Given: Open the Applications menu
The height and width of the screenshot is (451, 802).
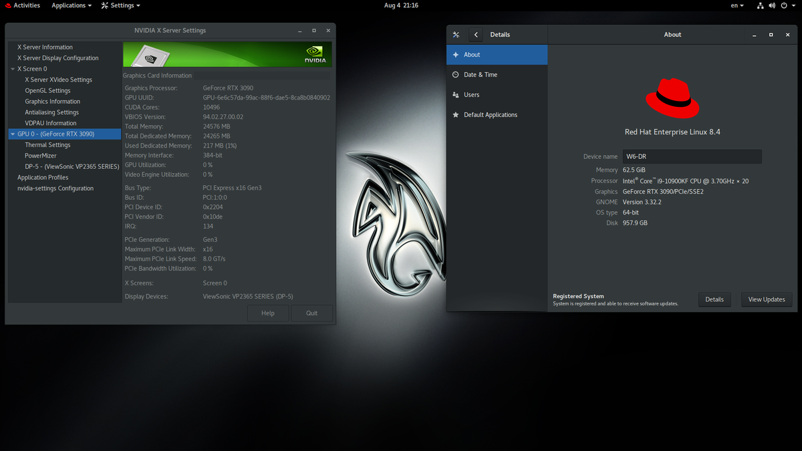Looking at the screenshot, I should pos(72,5).
